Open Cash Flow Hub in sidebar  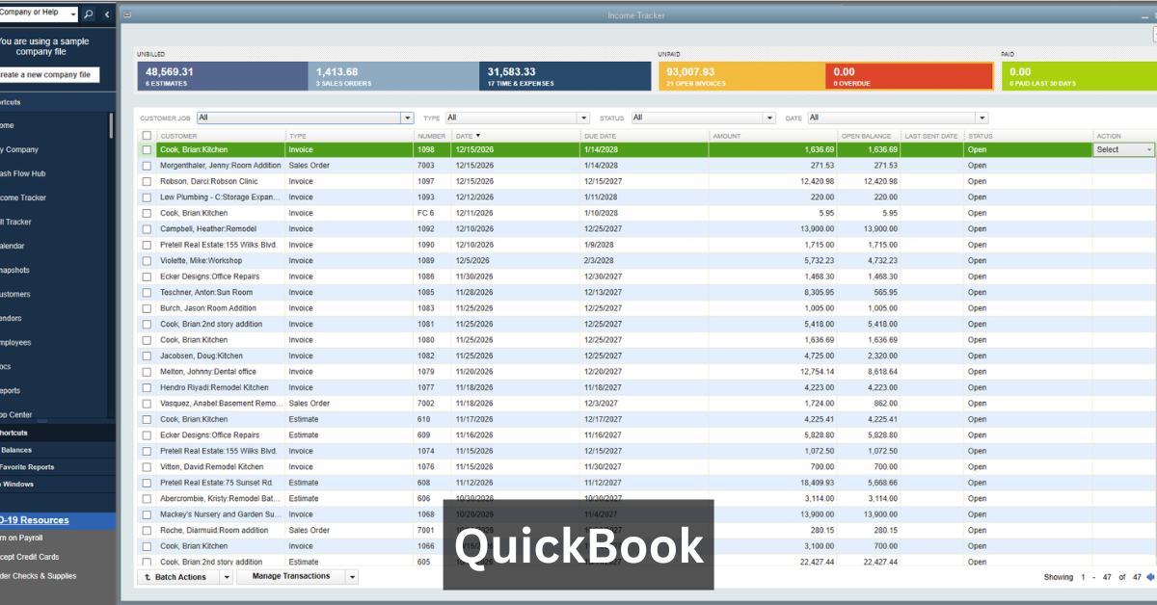pos(23,173)
